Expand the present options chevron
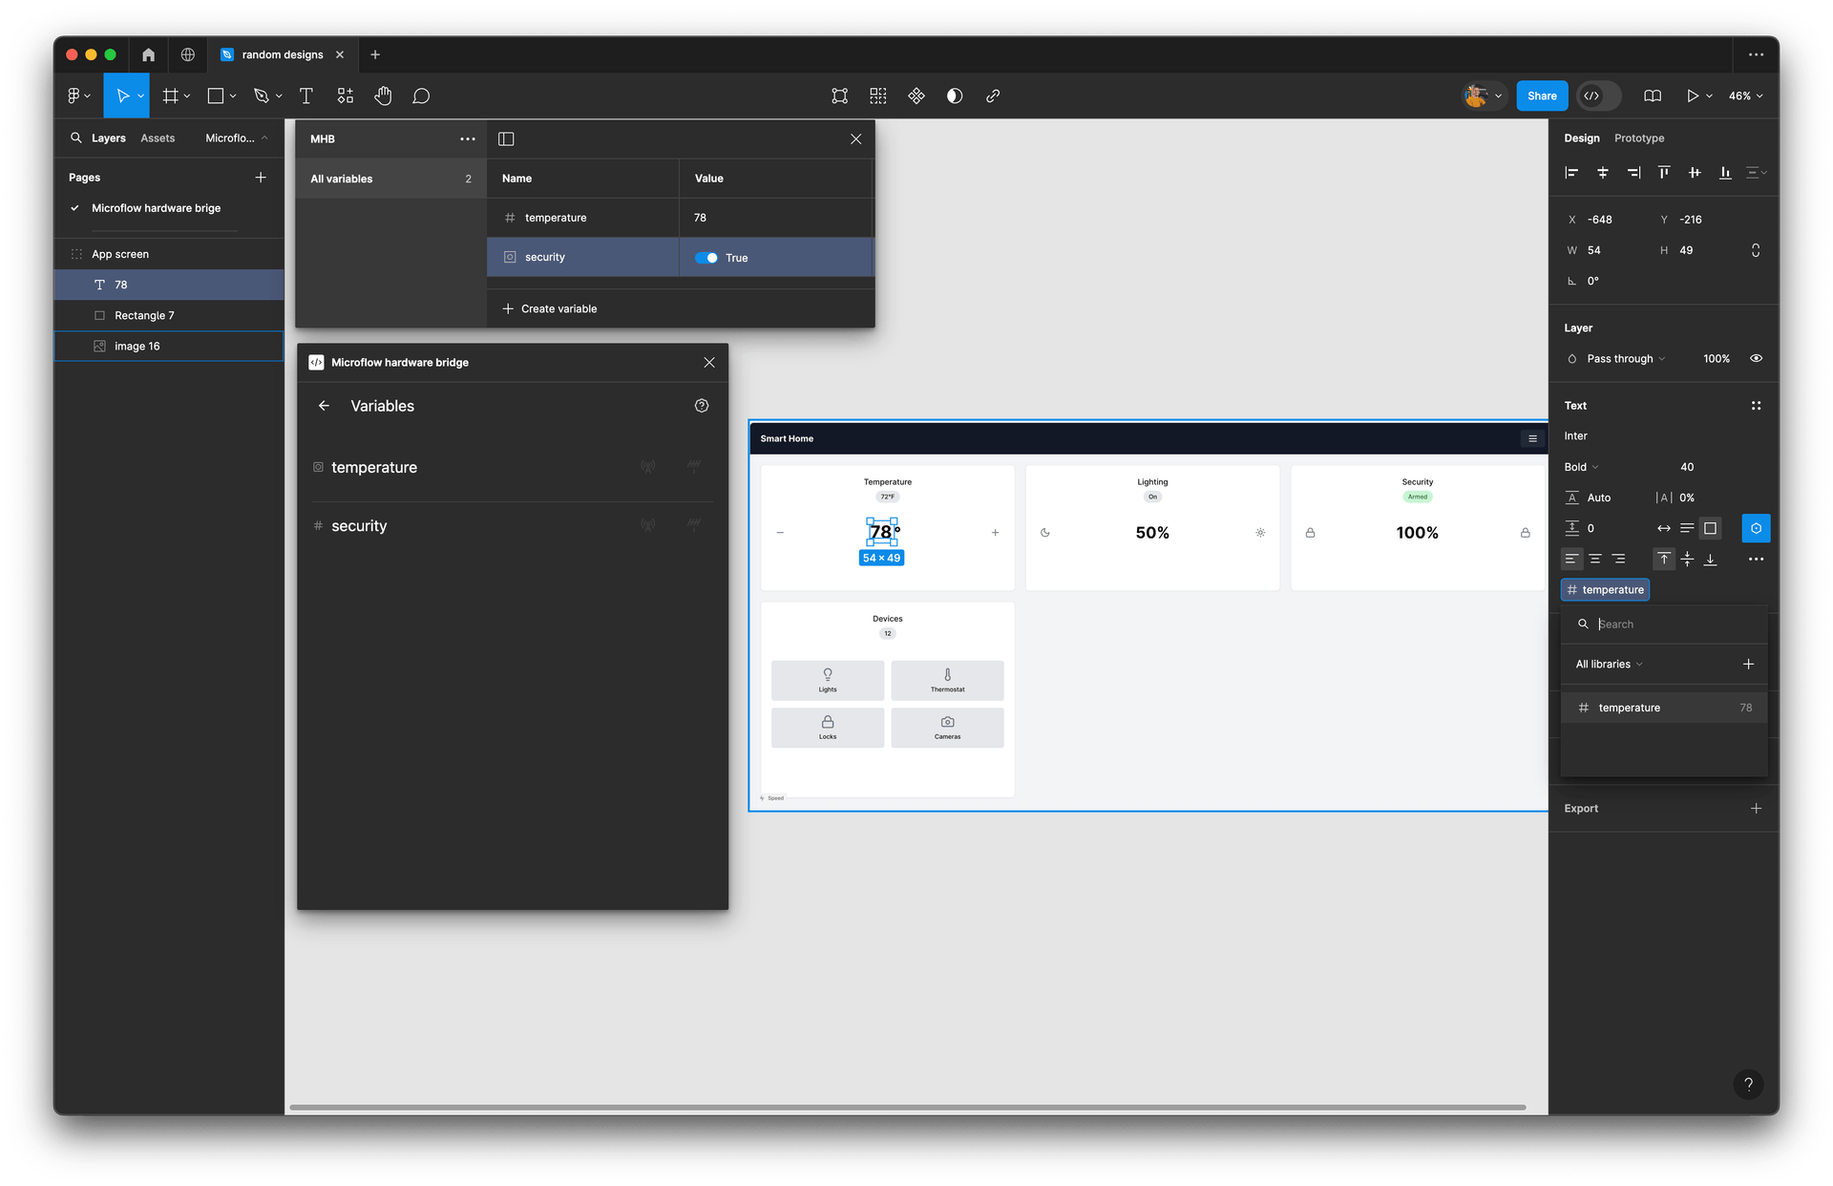Image resolution: width=1833 pixels, height=1186 pixels. 1709,95
